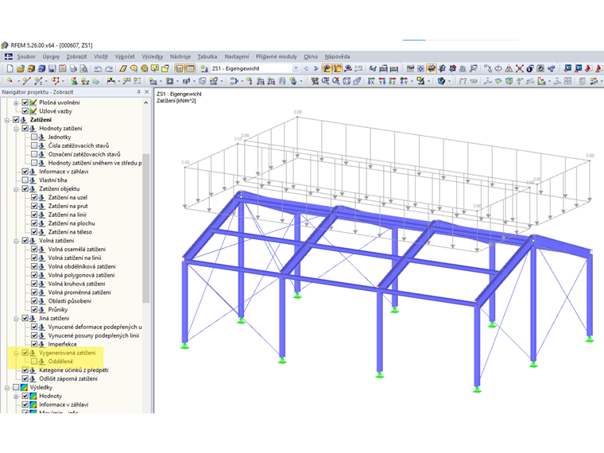Click the New file icon in toolbar
This screenshot has height=453, width=604.
(10, 68)
